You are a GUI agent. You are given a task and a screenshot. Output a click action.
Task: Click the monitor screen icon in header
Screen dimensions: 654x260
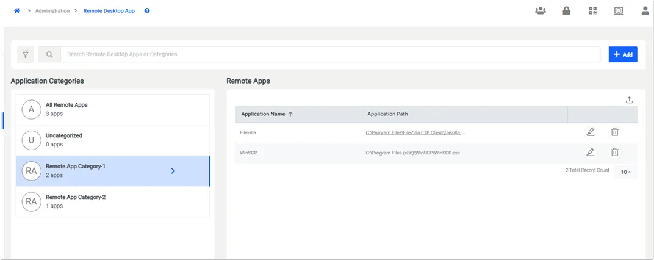point(619,11)
